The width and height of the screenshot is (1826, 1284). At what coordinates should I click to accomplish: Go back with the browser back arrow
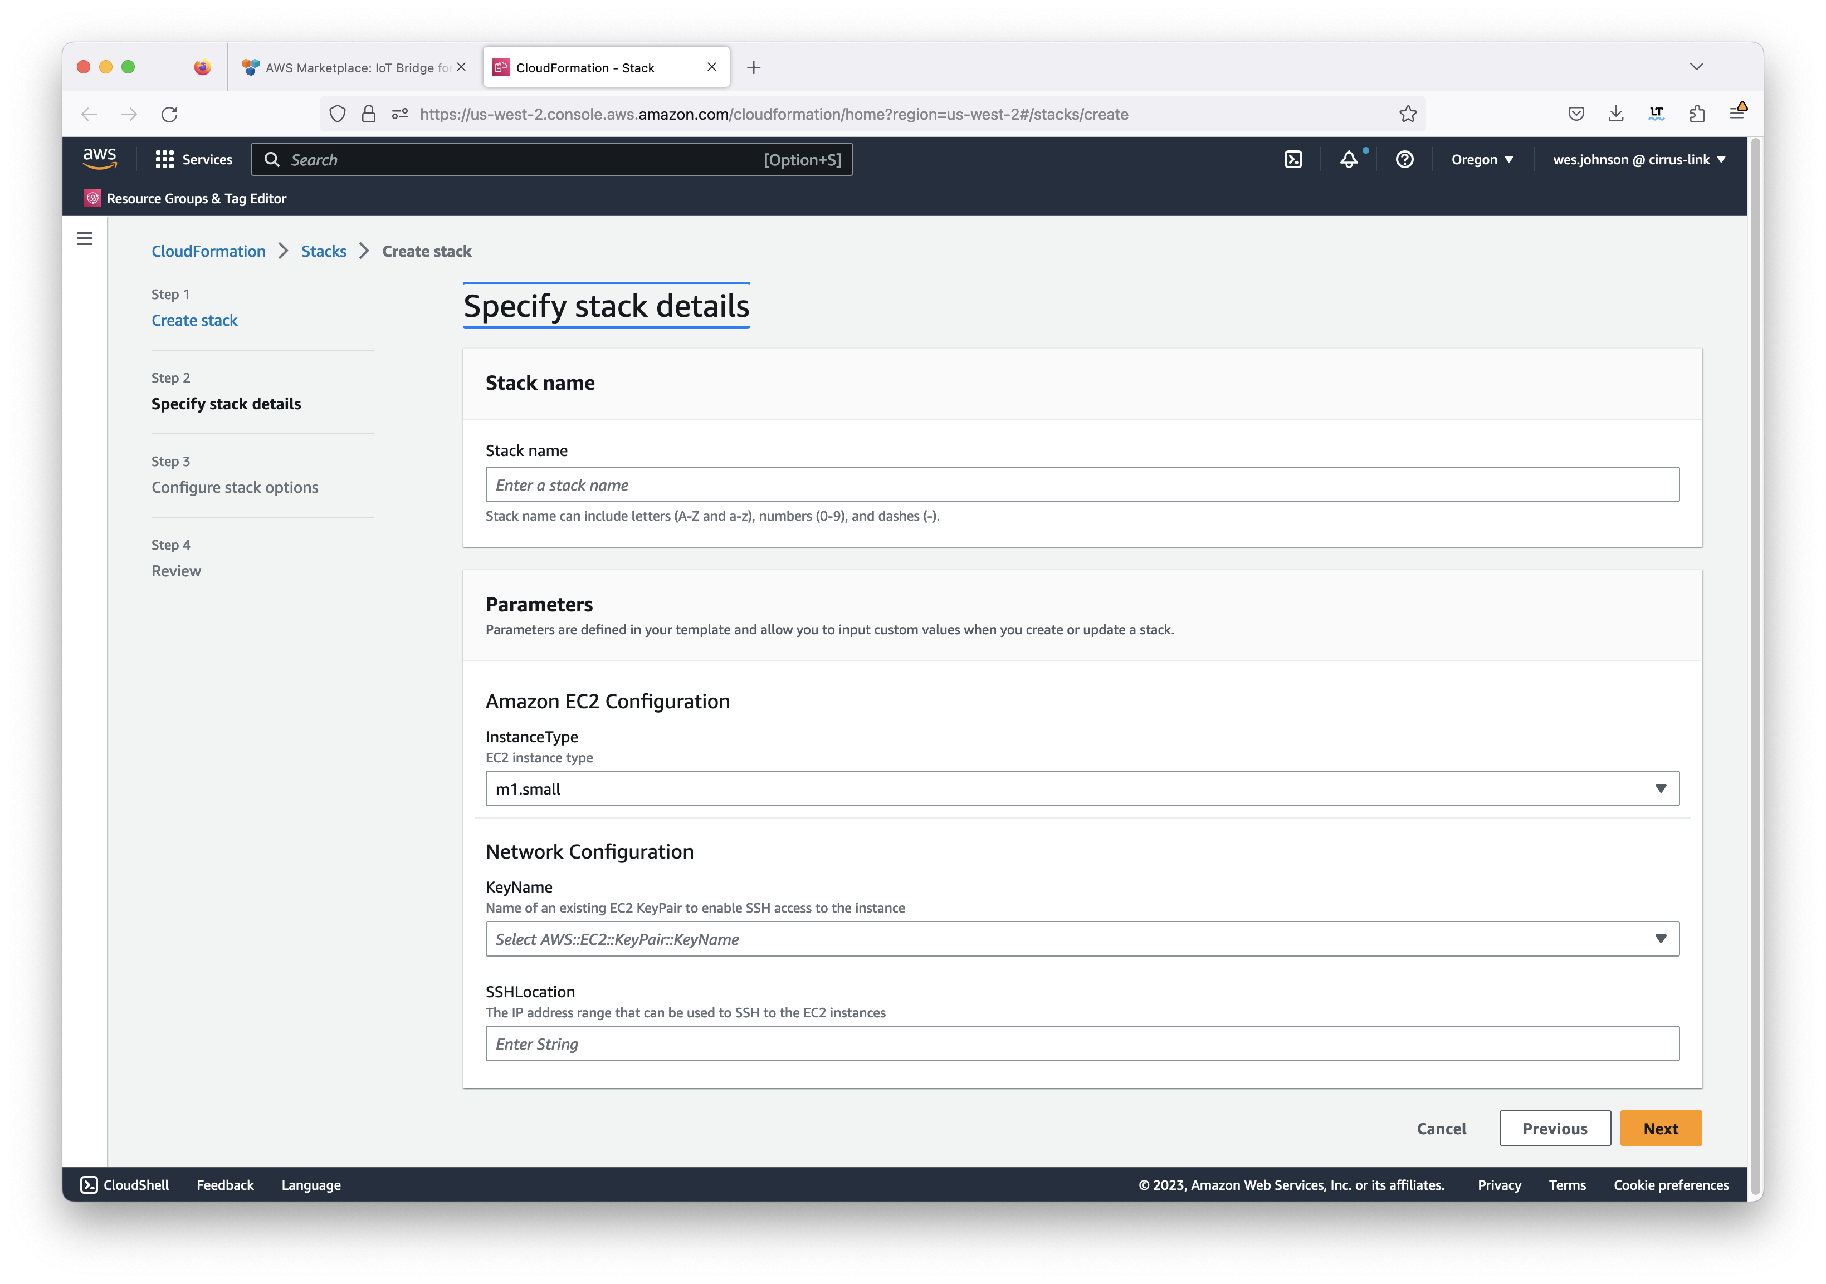click(89, 115)
